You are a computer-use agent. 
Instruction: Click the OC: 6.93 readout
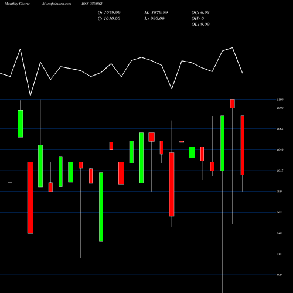click(200, 13)
